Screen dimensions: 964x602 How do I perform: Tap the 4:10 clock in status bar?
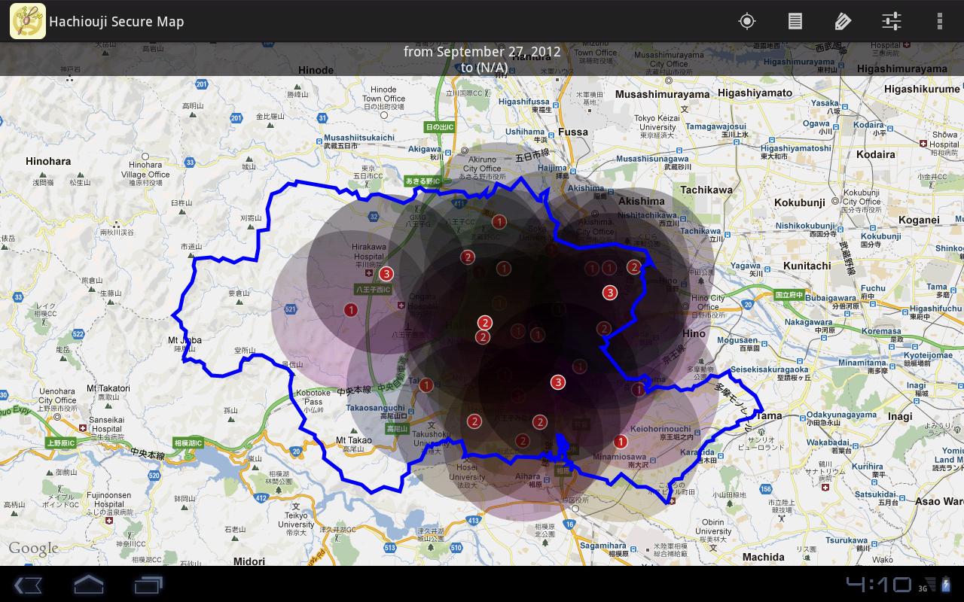click(878, 585)
